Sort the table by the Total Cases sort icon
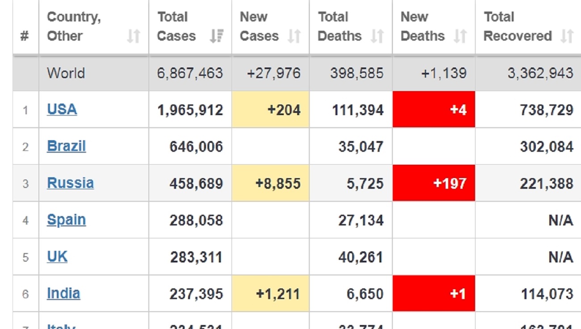581x329 pixels. click(217, 36)
